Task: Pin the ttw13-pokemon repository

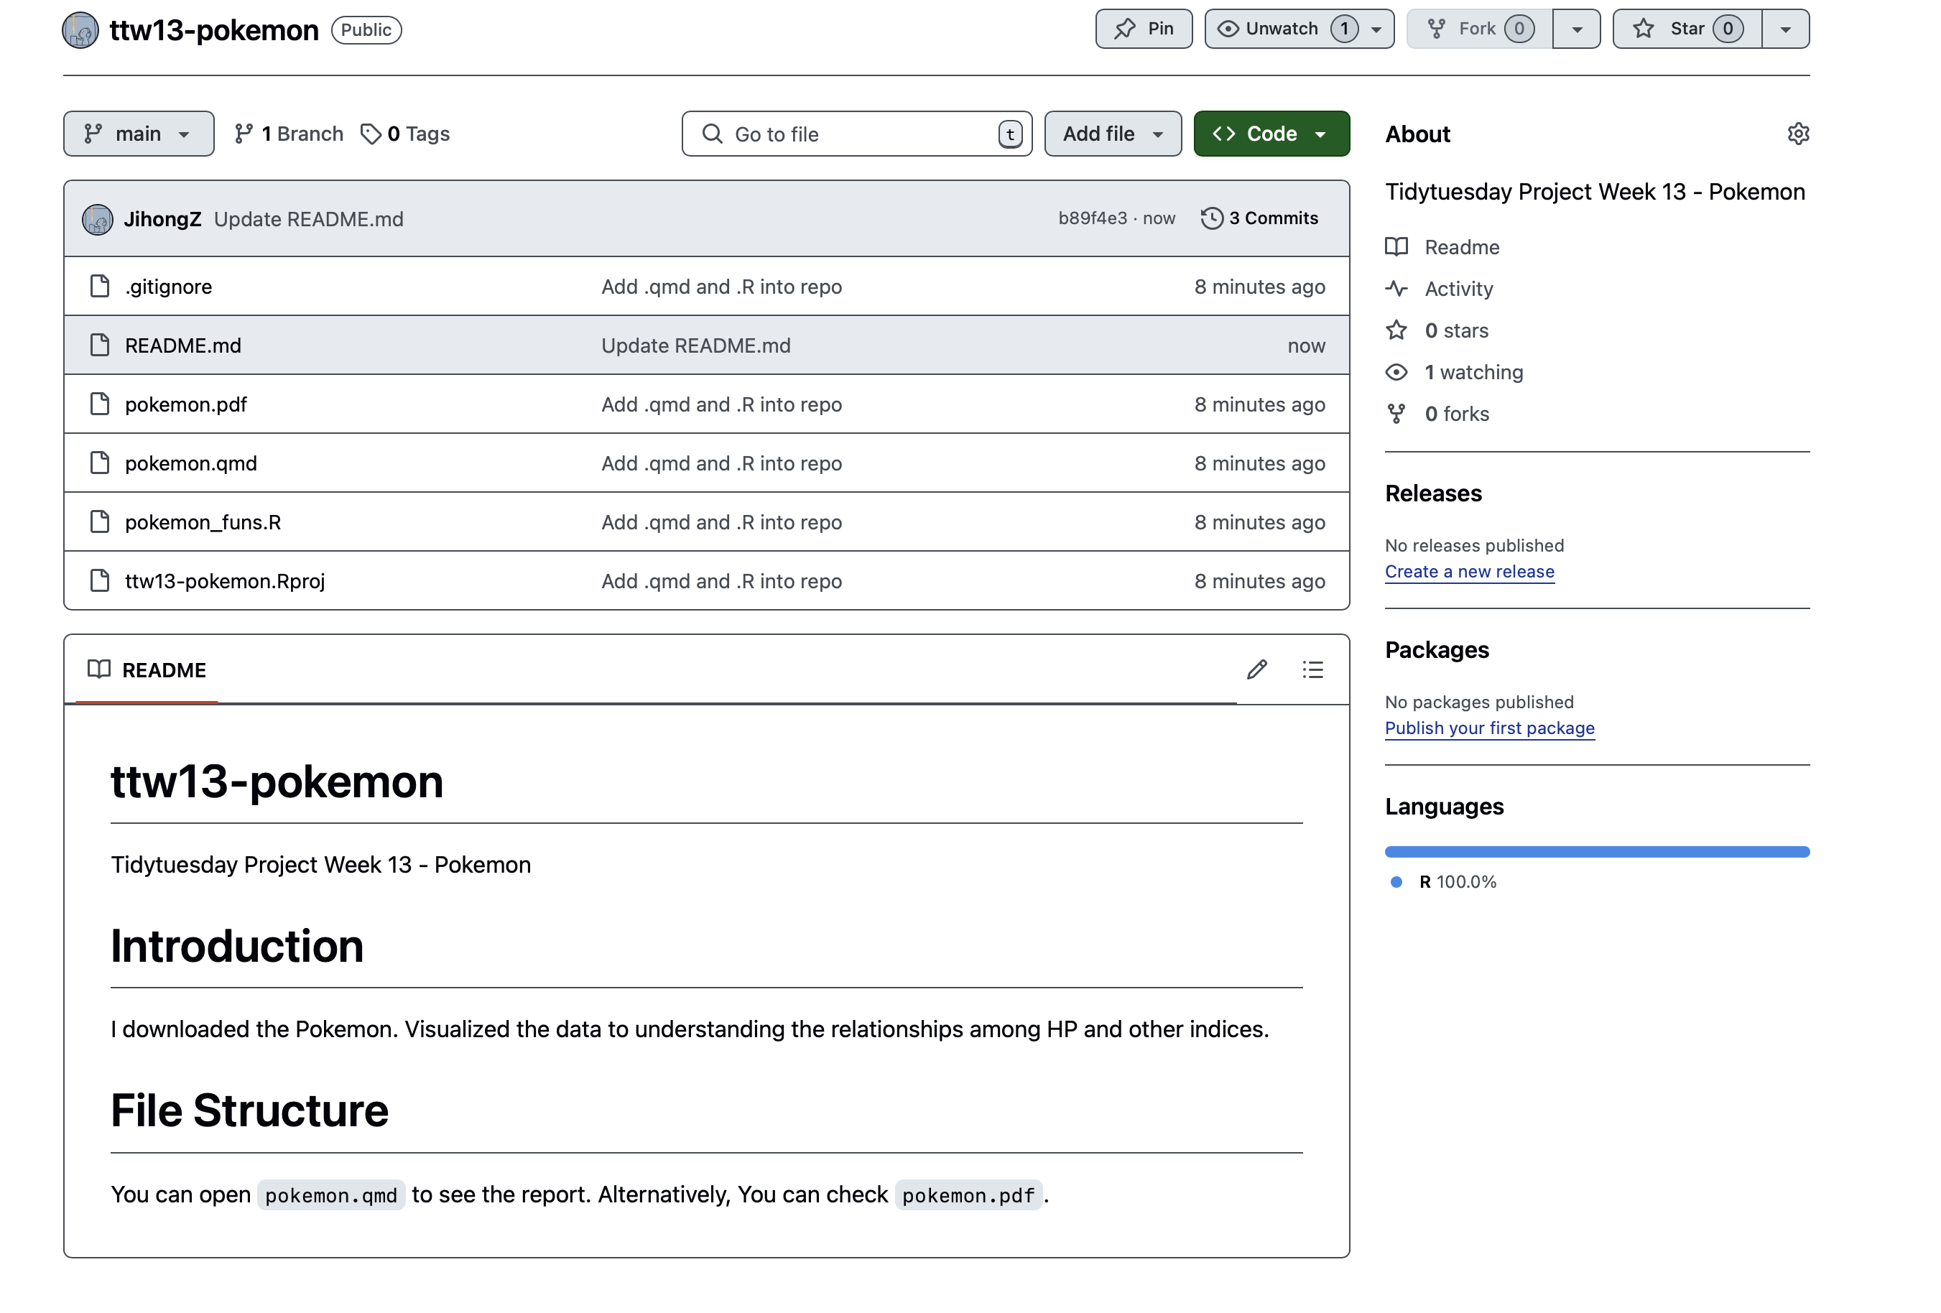Action: point(1144,29)
